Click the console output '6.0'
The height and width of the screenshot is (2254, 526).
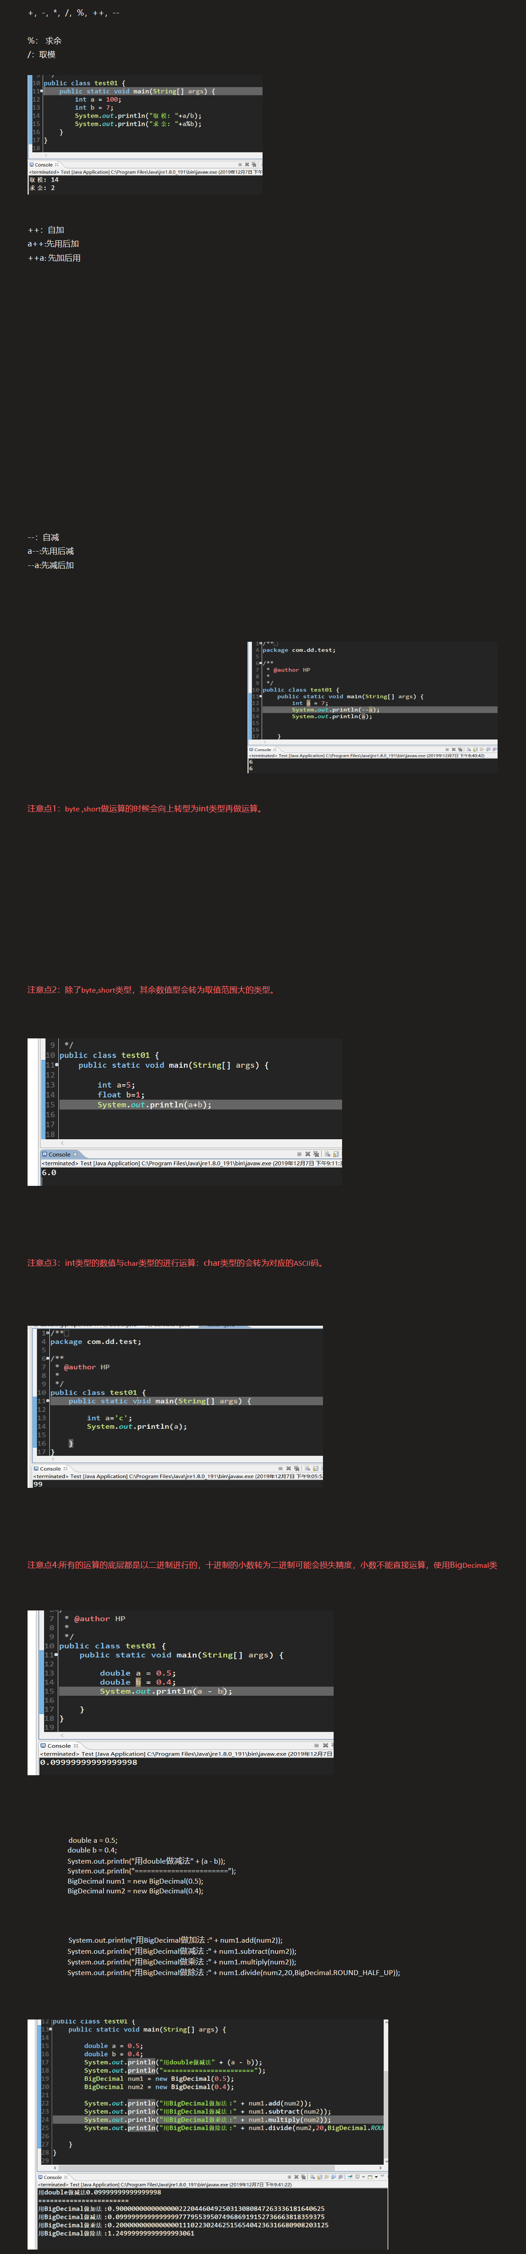49,1173
